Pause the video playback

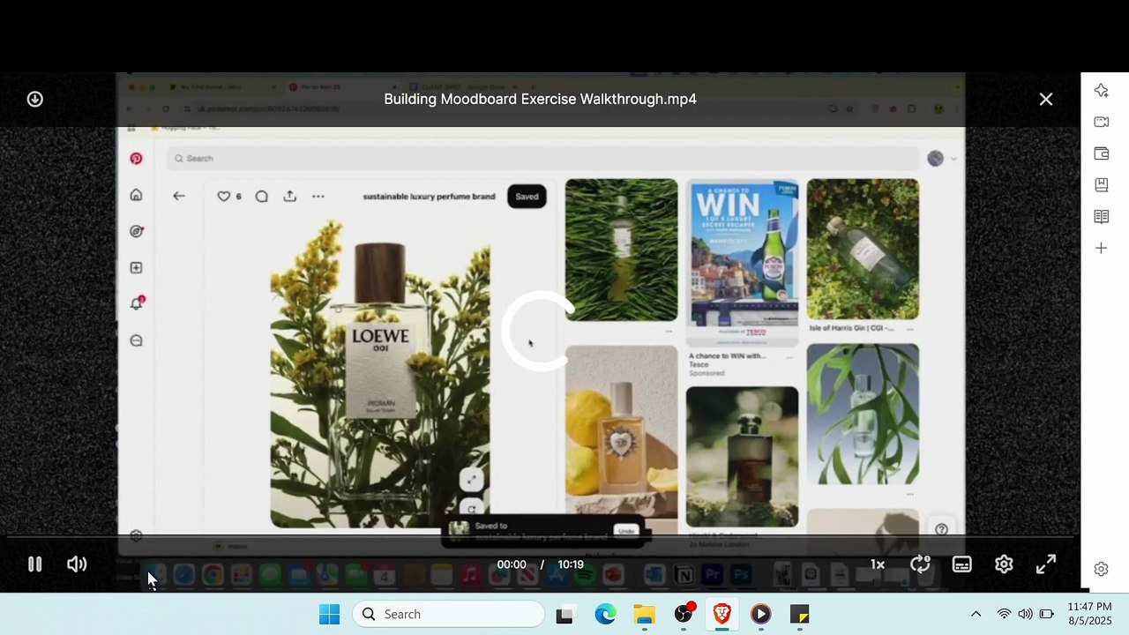pyautogui.click(x=34, y=564)
